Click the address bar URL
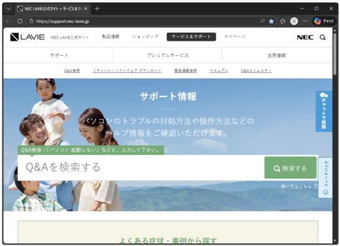340x246 pixels. click(63, 21)
